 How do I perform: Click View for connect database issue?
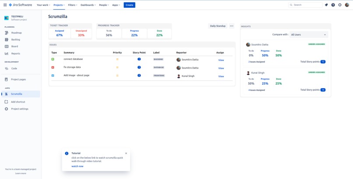tap(221, 60)
